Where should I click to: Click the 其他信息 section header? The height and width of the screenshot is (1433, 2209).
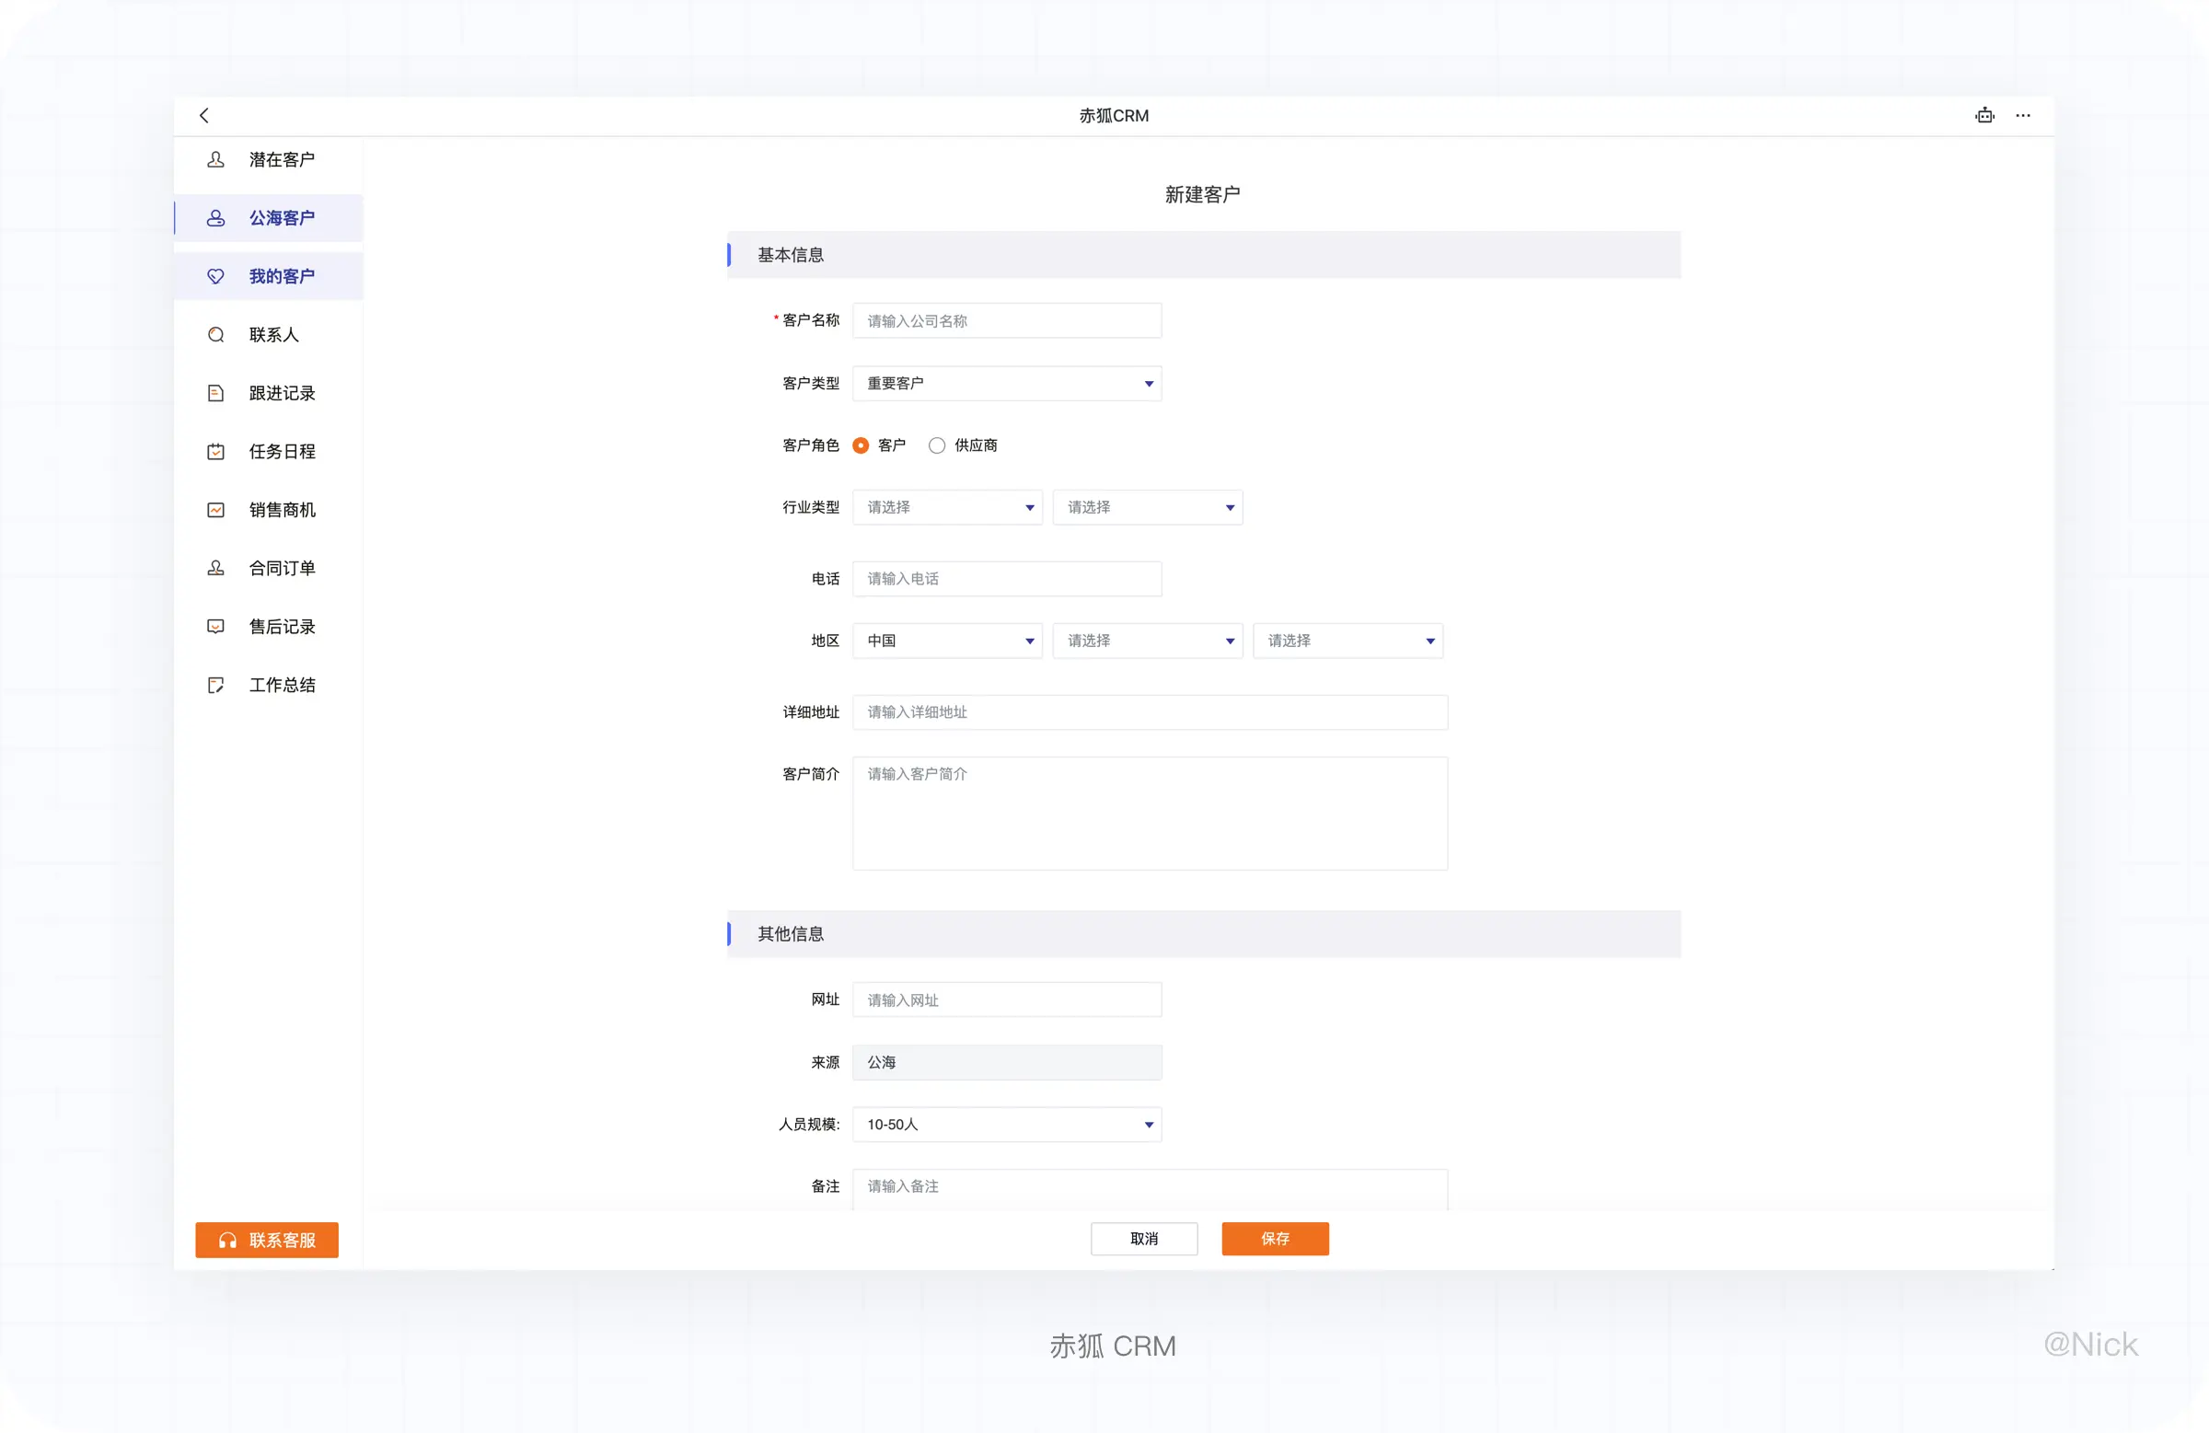point(1204,934)
